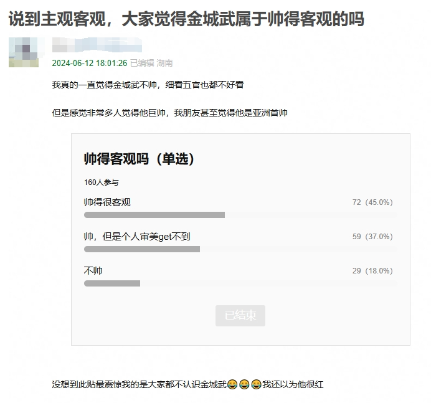The width and height of the screenshot is (431, 403).
Task: Click the 已编辑 edited label
Action: 142,63
